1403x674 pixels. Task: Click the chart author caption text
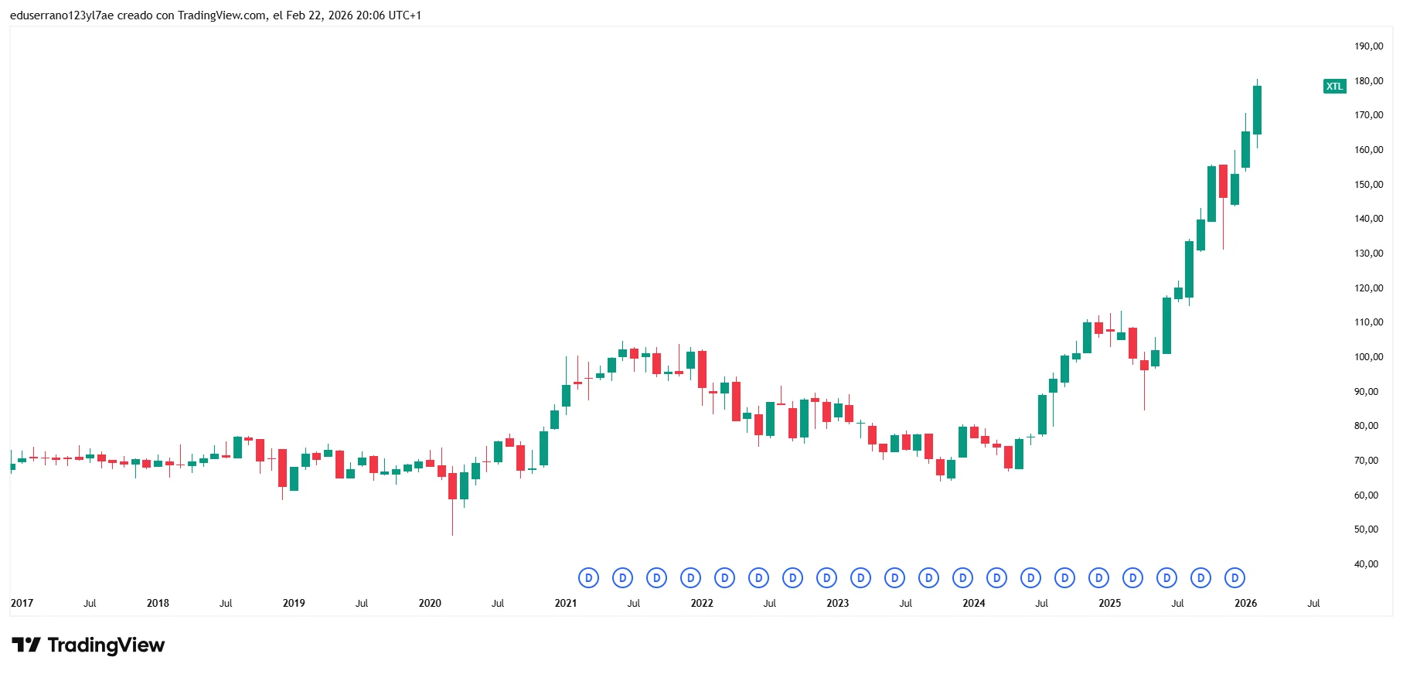(x=216, y=15)
